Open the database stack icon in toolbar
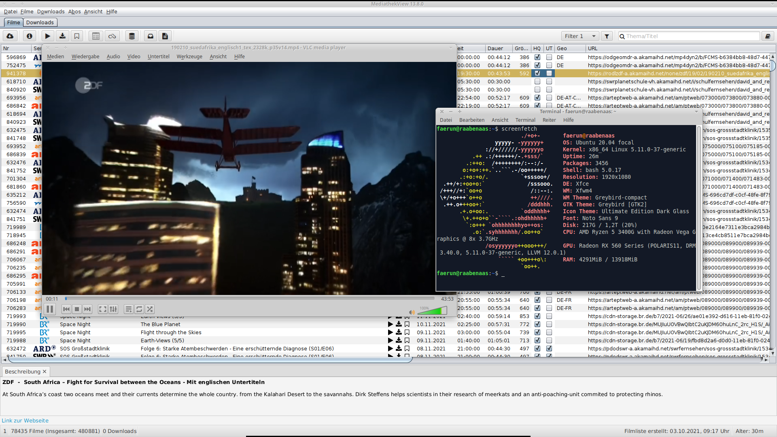Viewport: 777px width, 437px height. (132, 36)
